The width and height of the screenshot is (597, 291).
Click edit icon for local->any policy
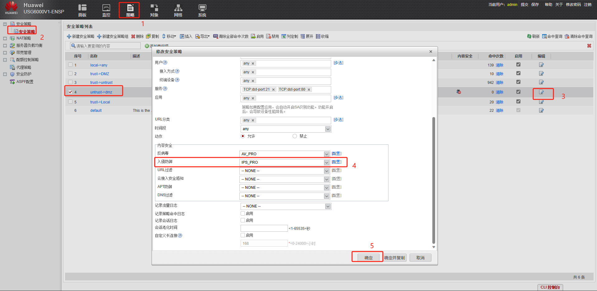point(541,65)
